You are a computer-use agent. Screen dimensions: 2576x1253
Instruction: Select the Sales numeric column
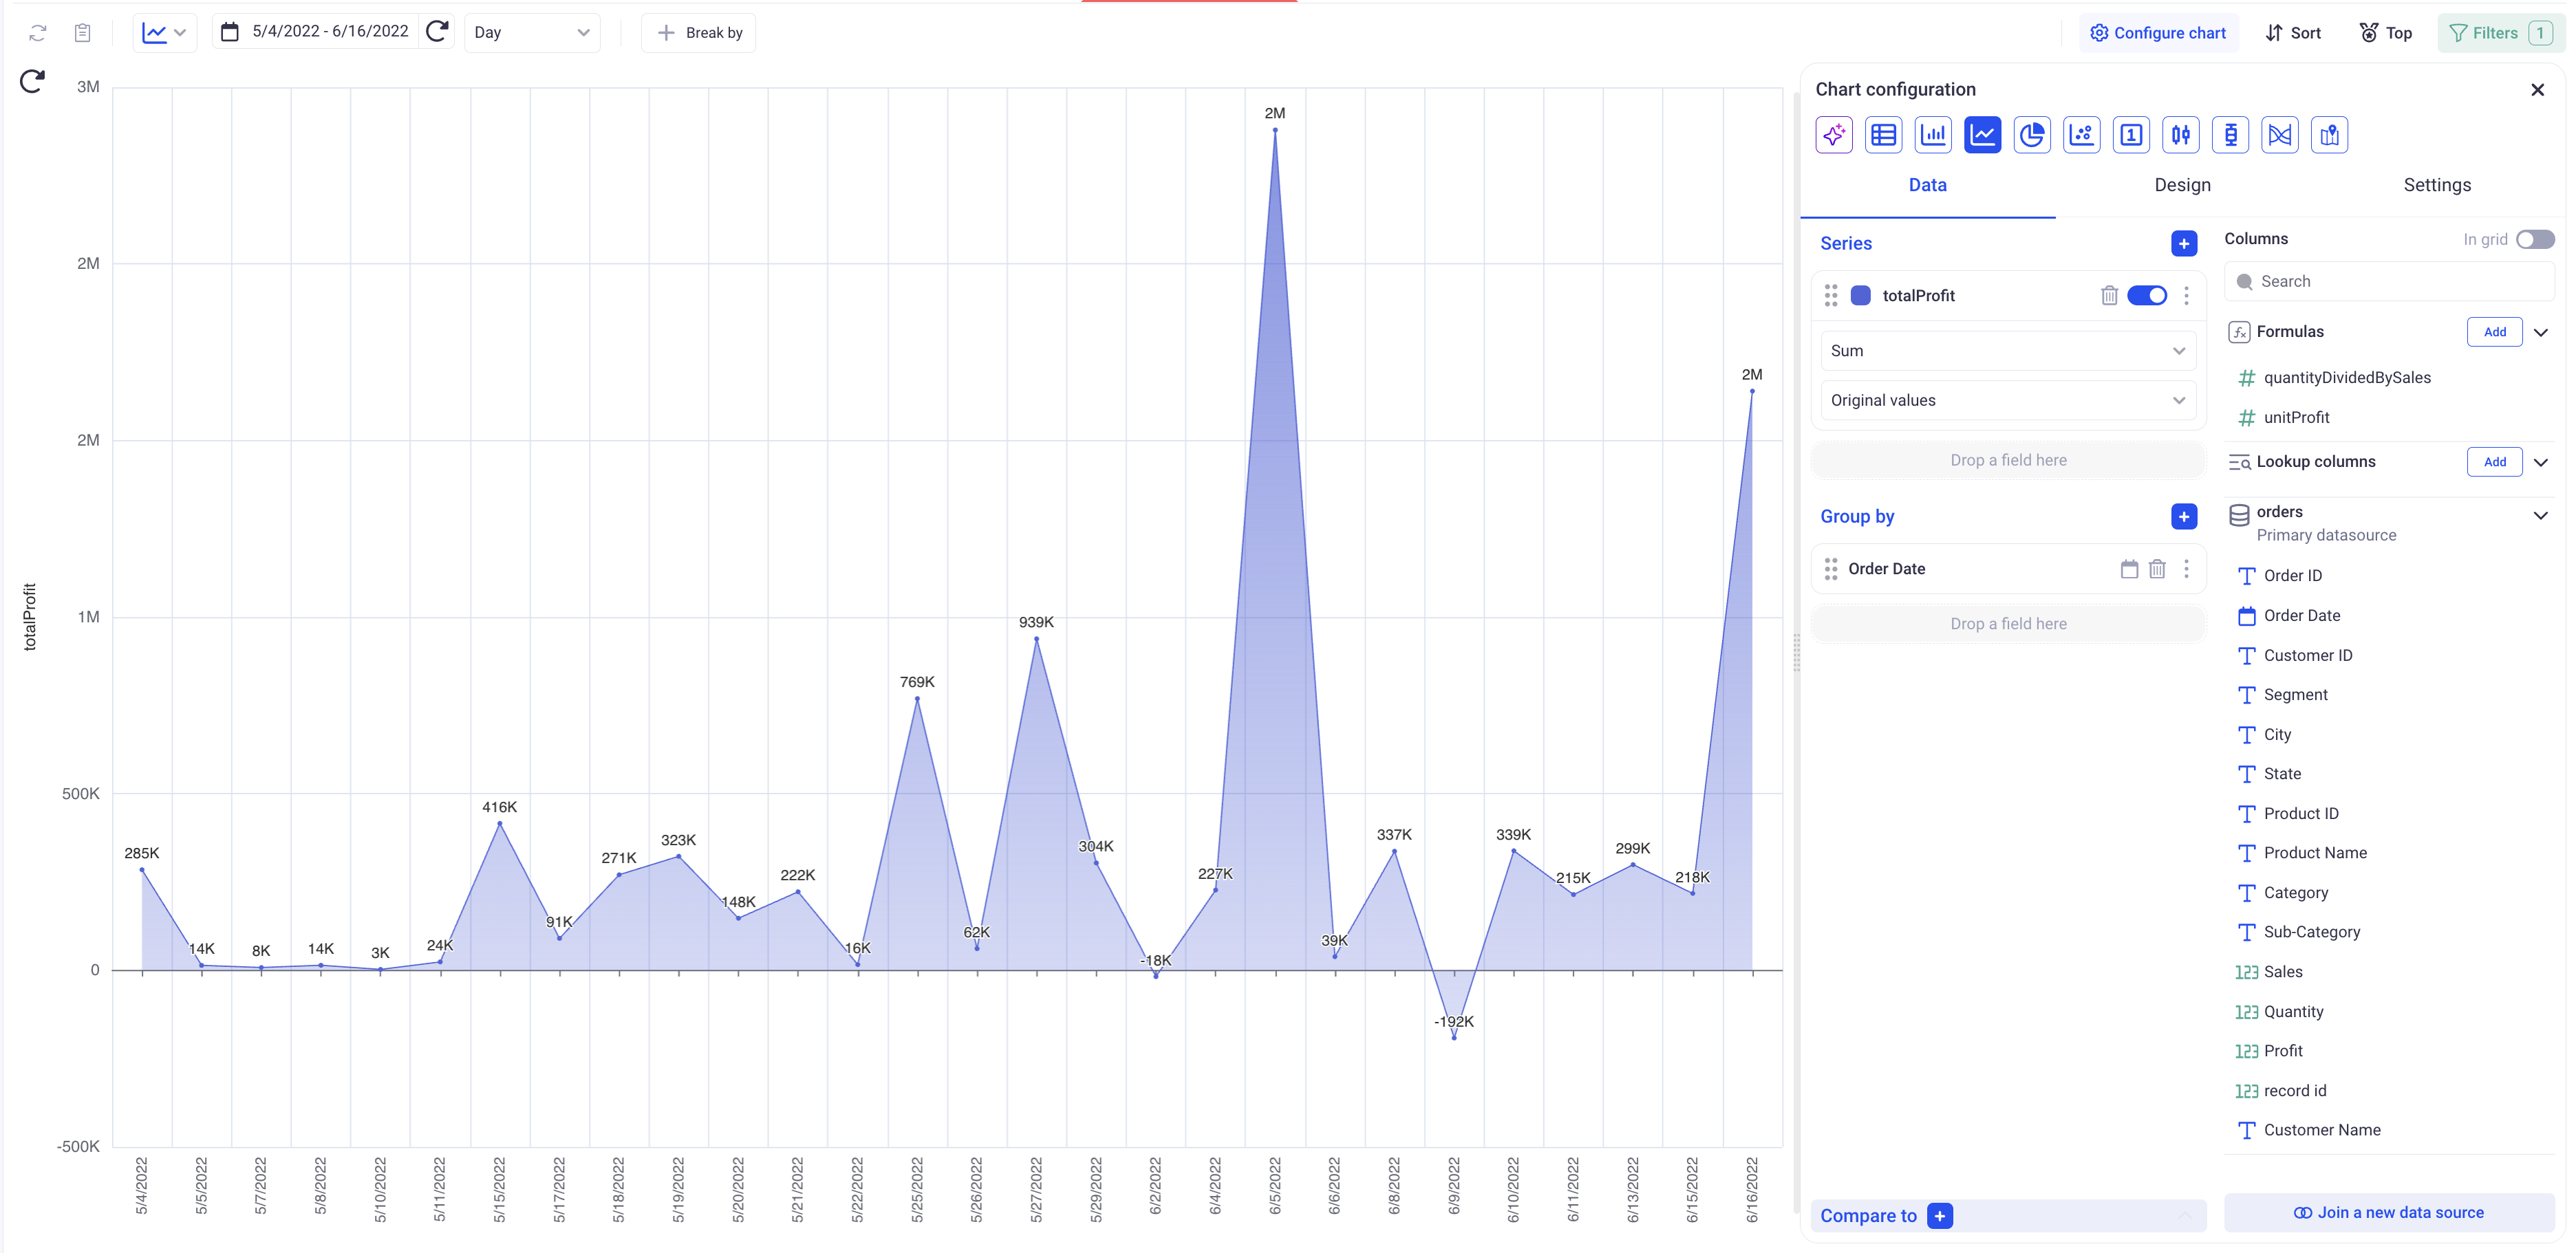pyautogui.click(x=2282, y=971)
